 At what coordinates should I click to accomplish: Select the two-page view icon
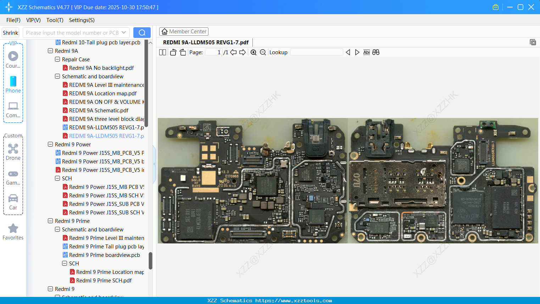point(162,52)
